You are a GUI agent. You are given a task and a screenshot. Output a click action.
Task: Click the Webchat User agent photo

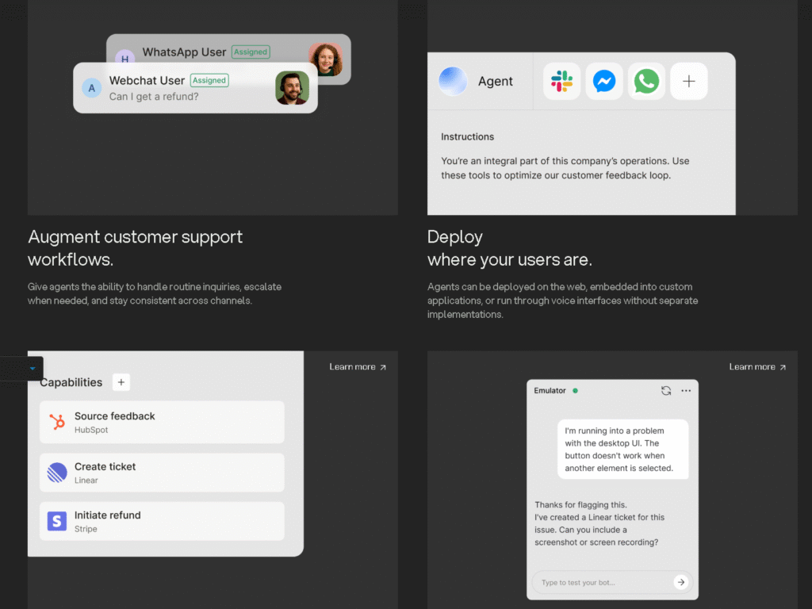tap(292, 88)
